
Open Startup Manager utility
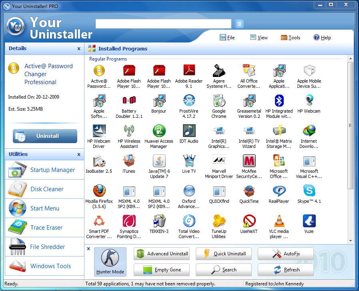45,170
